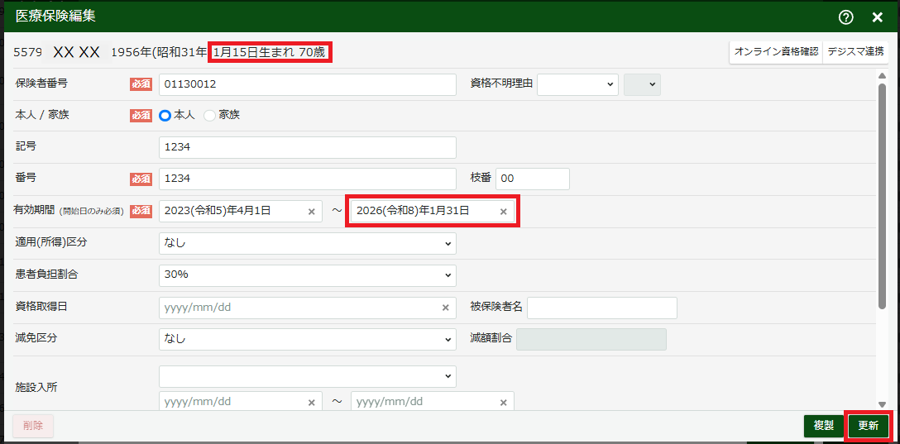
Task: Click the 削除 button
Action: tap(33, 426)
